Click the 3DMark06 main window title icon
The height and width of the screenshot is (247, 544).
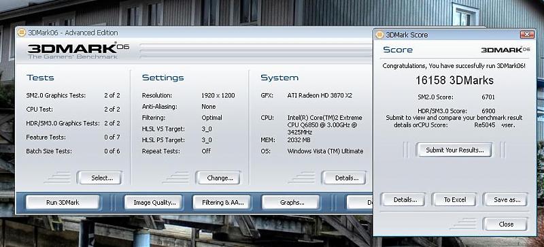click(x=22, y=33)
